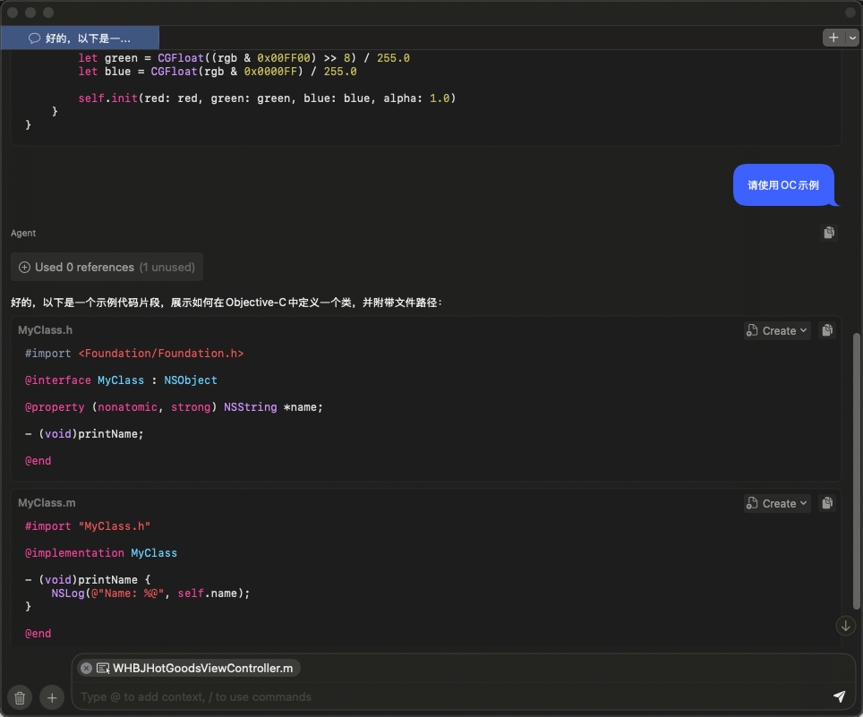
Task: Jump to bottom with the down arrow button
Action: (x=845, y=627)
